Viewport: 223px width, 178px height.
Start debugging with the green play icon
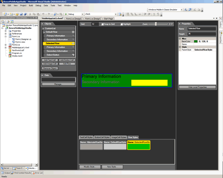66,14
